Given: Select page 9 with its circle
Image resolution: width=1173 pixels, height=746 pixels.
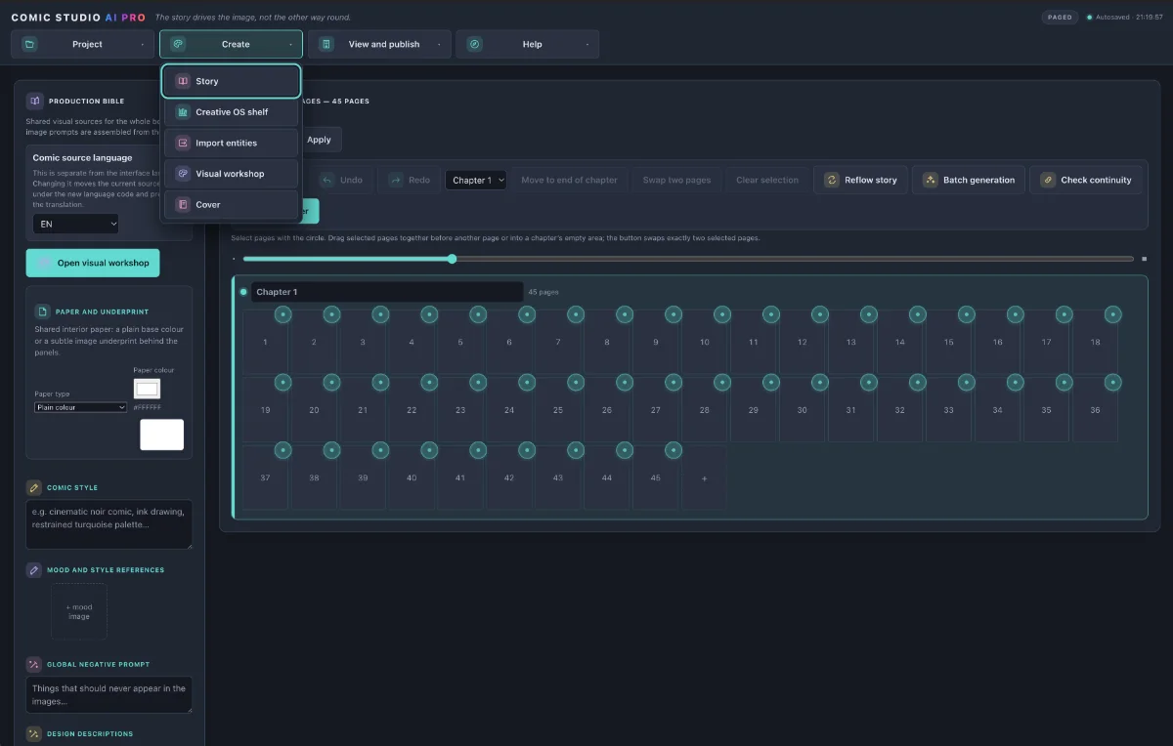Looking at the screenshot, I should coord(673,314).
